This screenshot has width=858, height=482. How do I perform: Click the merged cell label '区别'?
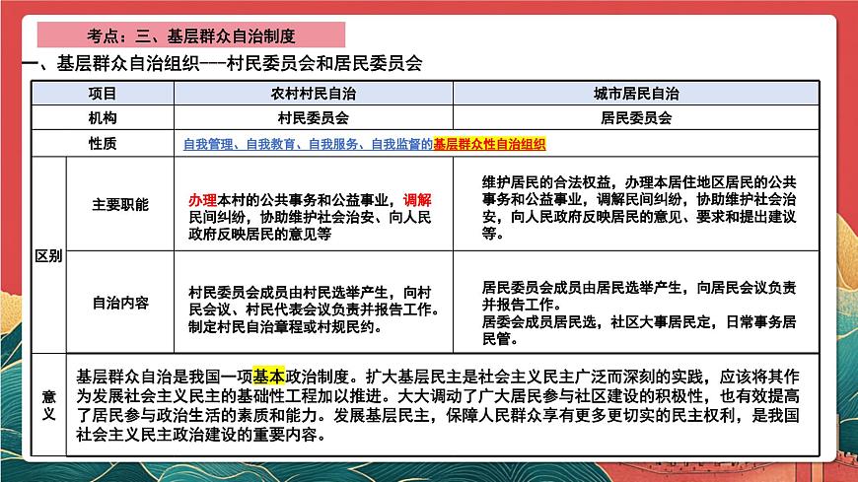point(48,255)
